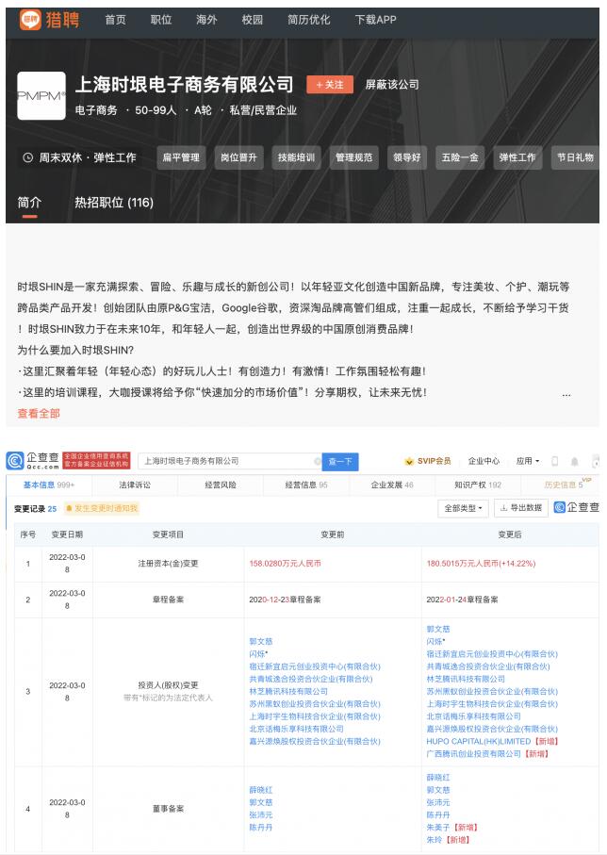Open 朱玲 newly added director link
The image size is (607, 855).
pyautogui.click(x=435, y=840)
